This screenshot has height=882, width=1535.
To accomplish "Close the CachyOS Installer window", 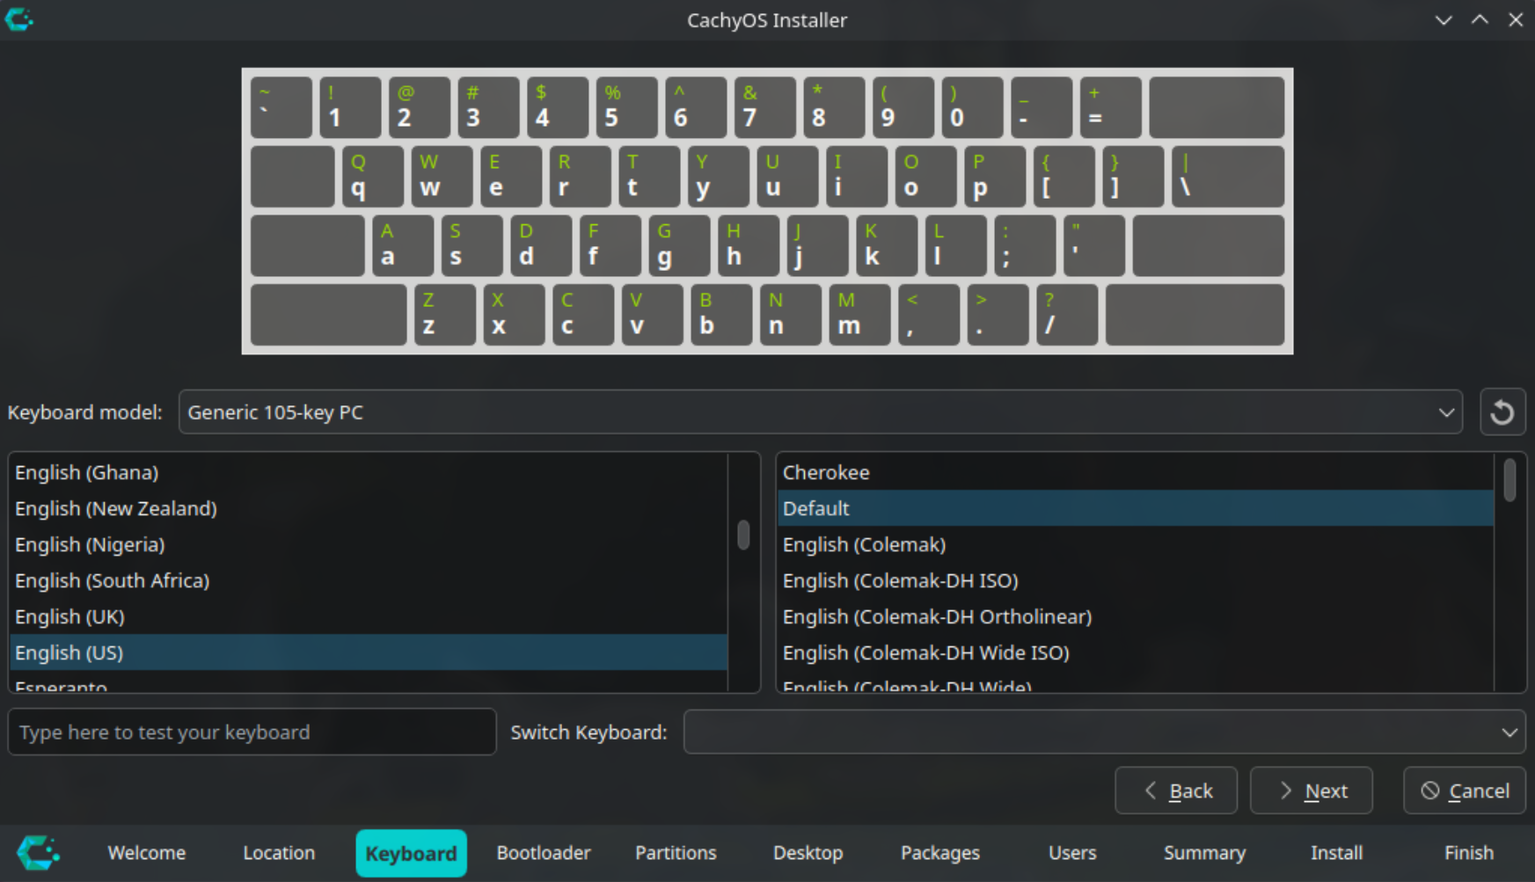I will coord(1516,19).
